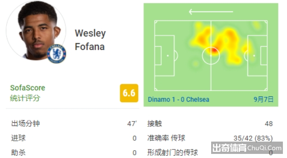Select the 进球 stat row

click(74, 138)
